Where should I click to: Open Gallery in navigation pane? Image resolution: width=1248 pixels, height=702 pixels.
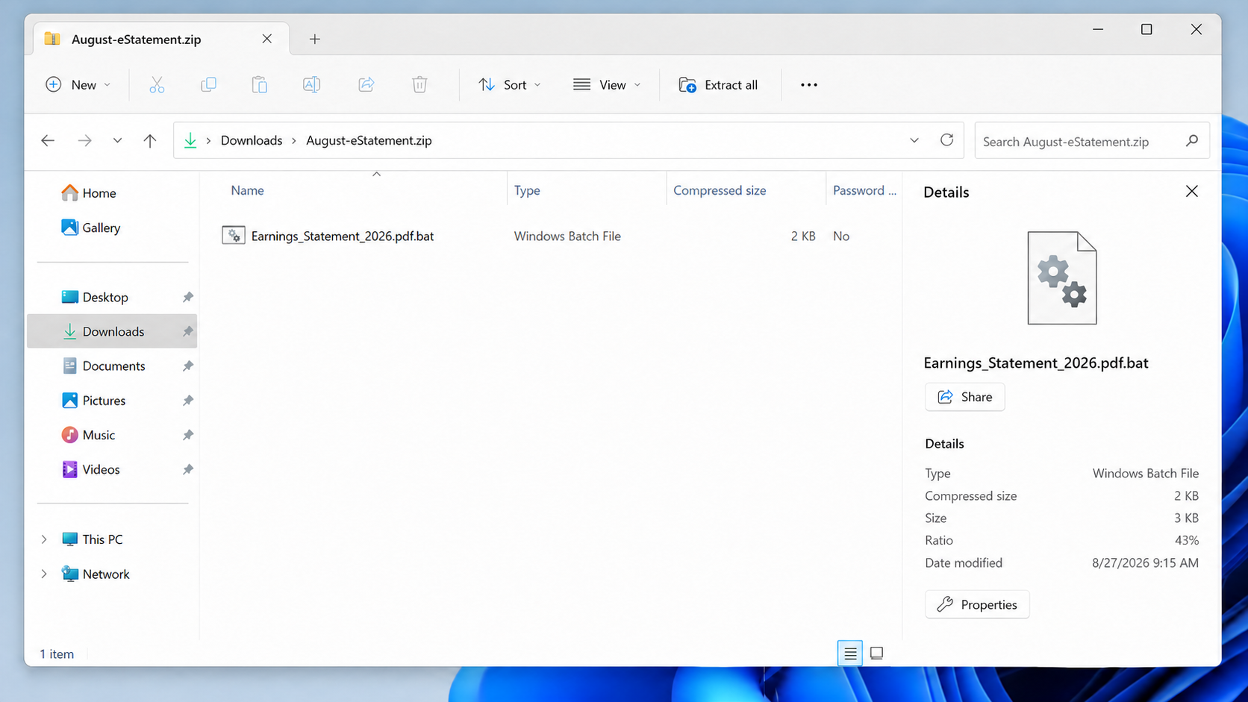[90, 228]
